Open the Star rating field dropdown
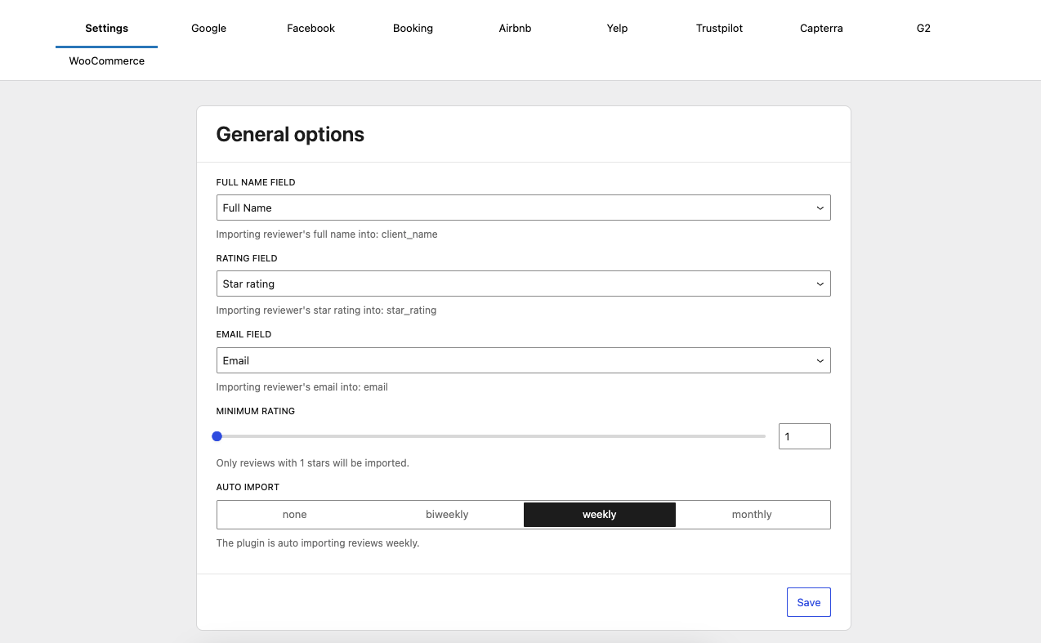 (523, 284)
